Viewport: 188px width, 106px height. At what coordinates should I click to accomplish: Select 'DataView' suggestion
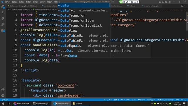83,31
